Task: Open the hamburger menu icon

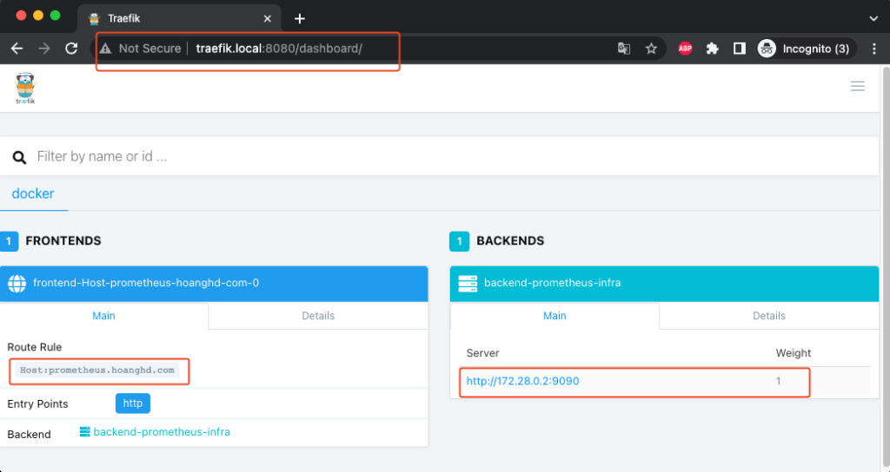Action: coord(857,86)
